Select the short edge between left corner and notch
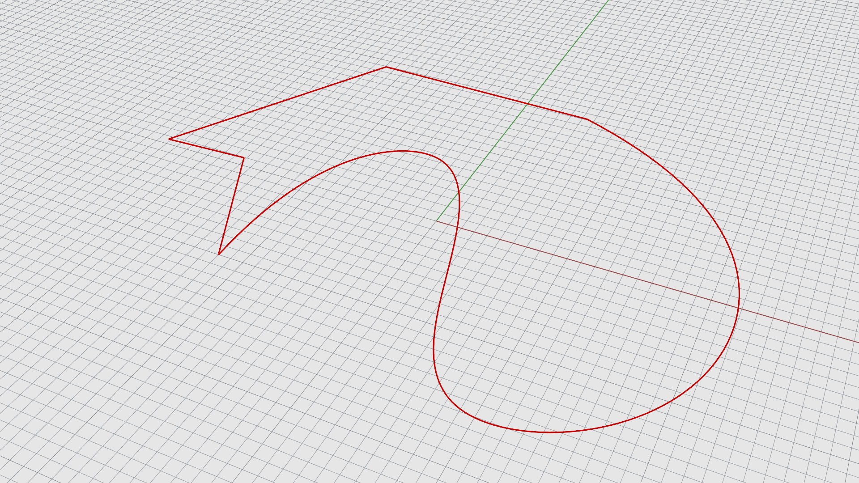Screen dimensions: 859x483 [x=206, y=148]
